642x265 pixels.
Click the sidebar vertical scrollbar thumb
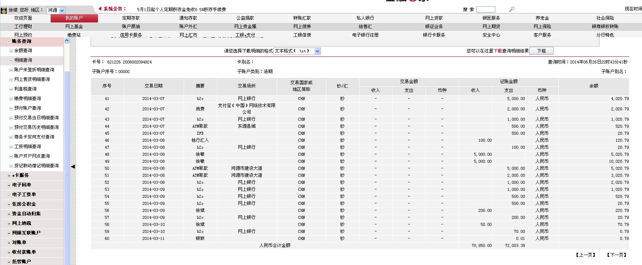(x=67, y=168)
